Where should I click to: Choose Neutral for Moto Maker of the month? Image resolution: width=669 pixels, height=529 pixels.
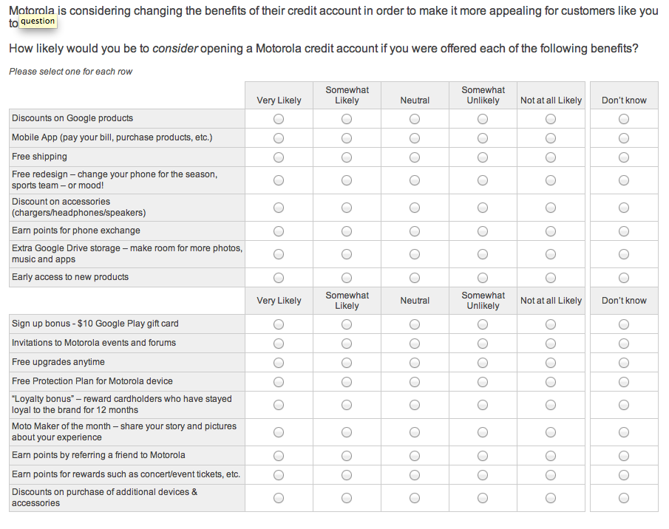tap(415, 432)
